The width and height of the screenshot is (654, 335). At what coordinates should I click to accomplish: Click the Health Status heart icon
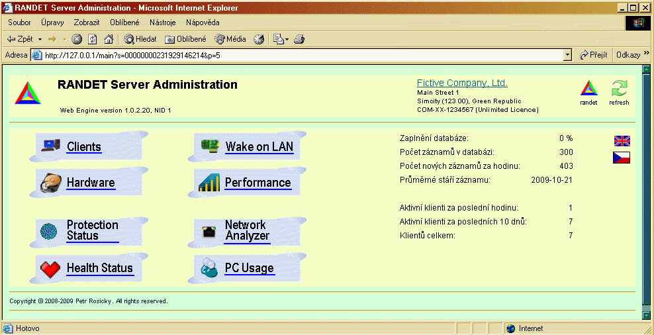click(50, 269)
